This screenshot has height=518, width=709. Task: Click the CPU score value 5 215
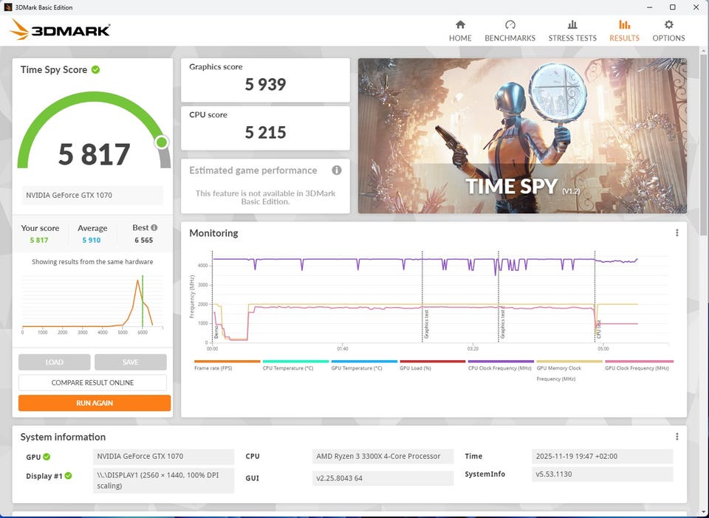pos(265,132)
